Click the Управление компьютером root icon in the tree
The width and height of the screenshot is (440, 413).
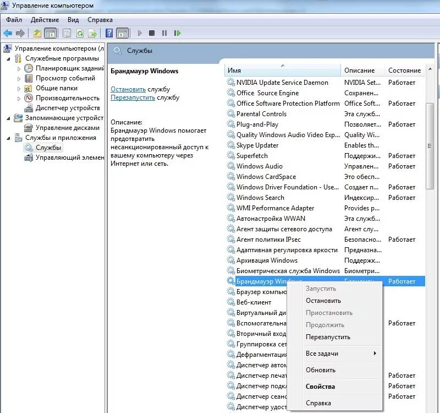[x=8, y=48]
